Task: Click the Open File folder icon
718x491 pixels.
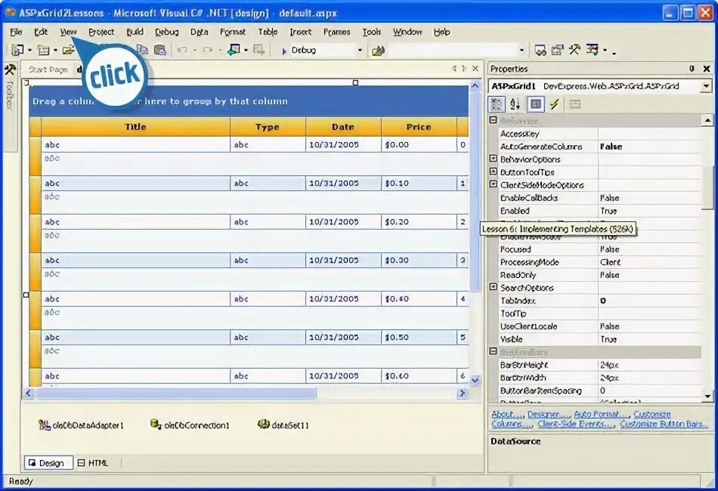Action: point(68,50)
